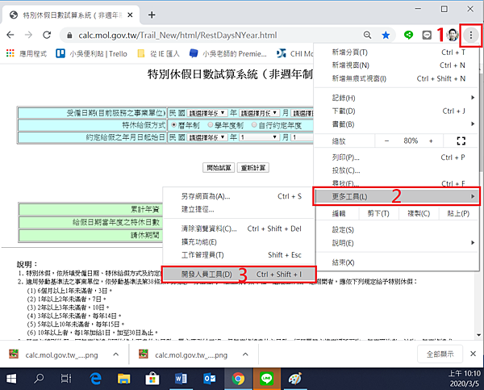Screen dimensions: 484x390
Task: Click the green share extension icon
Action: [408, 35]
